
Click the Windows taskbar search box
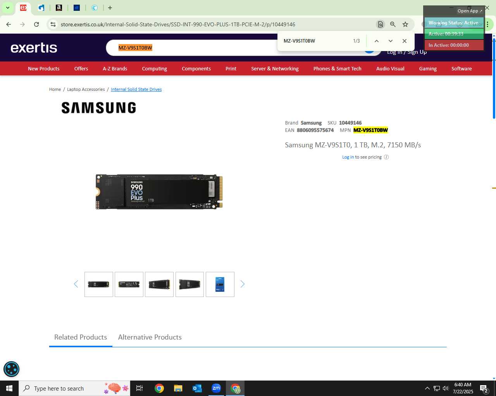coord(75,388)
